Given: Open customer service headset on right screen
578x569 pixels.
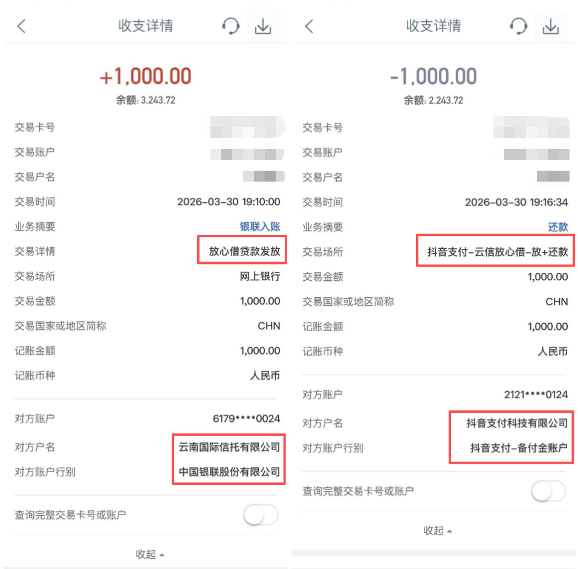Looking at the screenshot, I should click(519, 26).
